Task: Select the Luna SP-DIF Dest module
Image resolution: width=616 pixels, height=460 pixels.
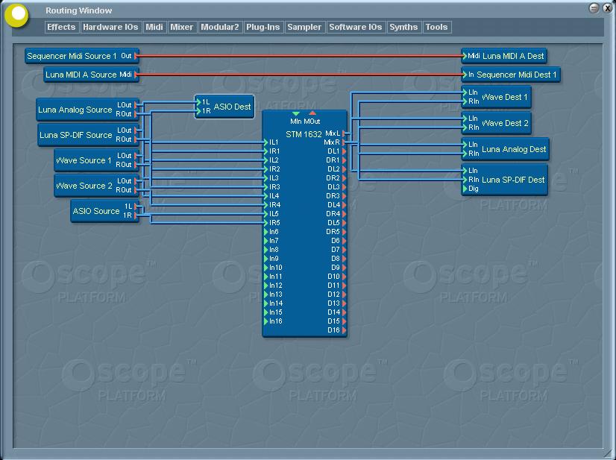Action: 504,180
